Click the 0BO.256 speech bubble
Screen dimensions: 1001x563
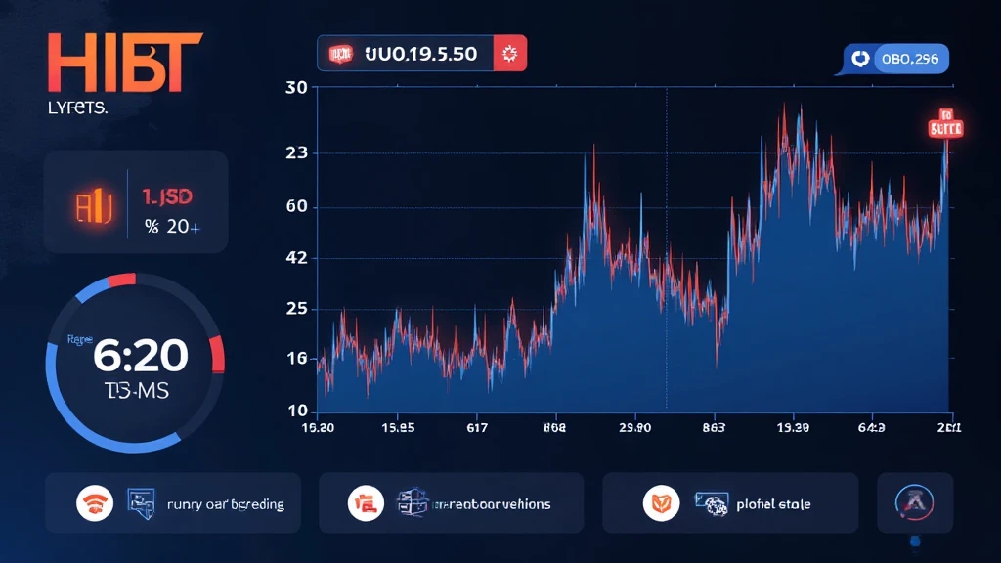tap(895, 59)
